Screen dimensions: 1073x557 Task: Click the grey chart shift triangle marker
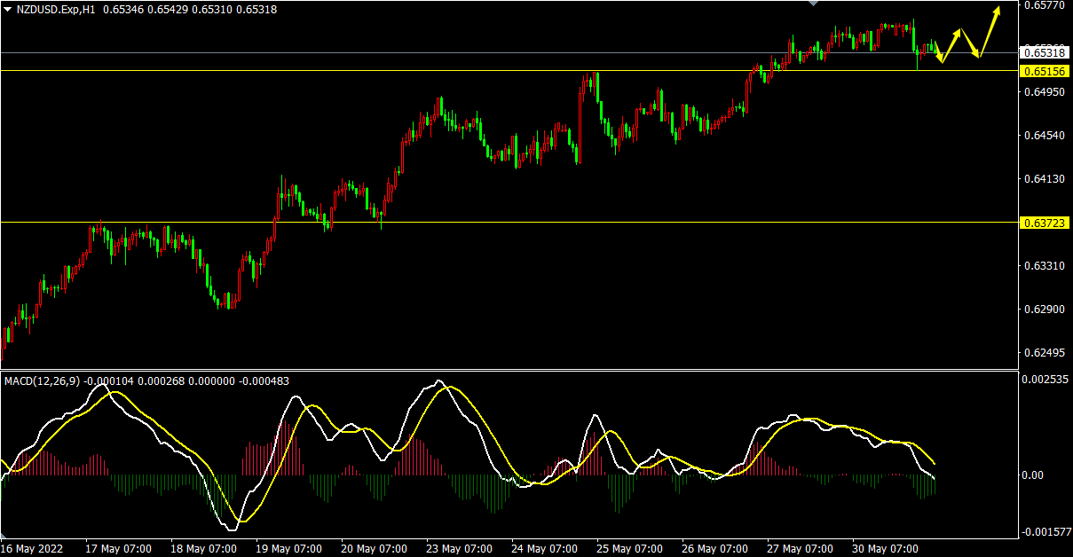pyautogui.click(x=813, y=4)
